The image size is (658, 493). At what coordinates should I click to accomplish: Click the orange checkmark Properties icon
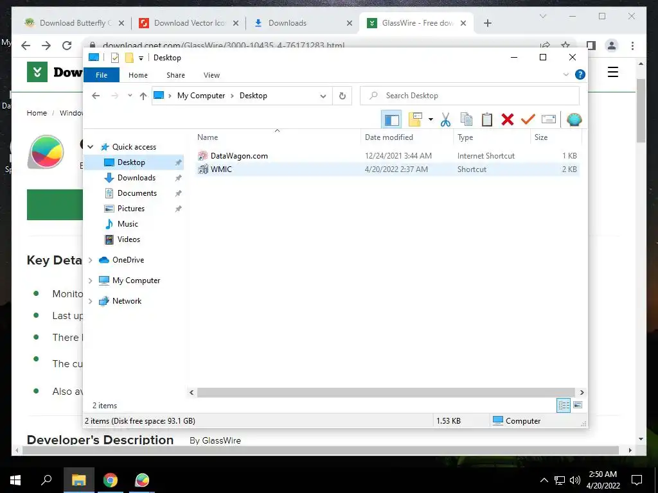[x=528, y=119]
